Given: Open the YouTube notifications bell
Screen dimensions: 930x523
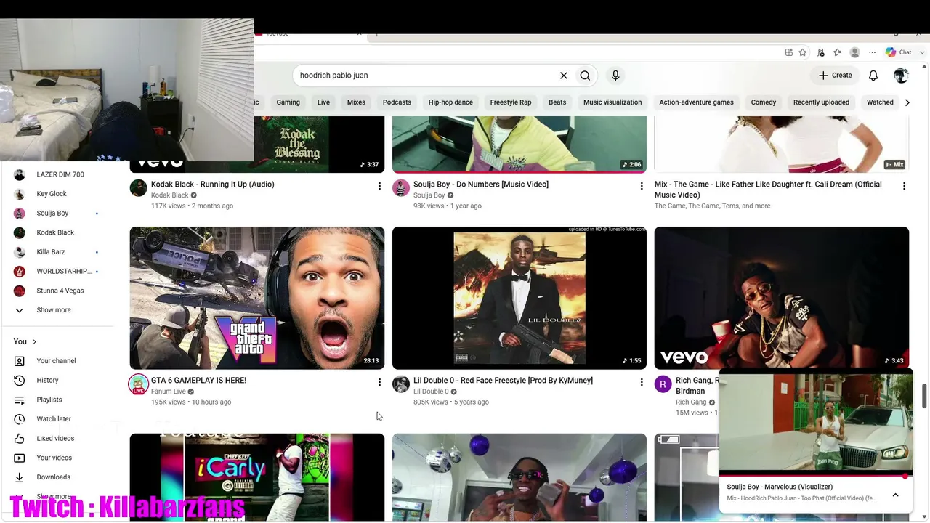Looking at the screenshot, I should point(873,76).
